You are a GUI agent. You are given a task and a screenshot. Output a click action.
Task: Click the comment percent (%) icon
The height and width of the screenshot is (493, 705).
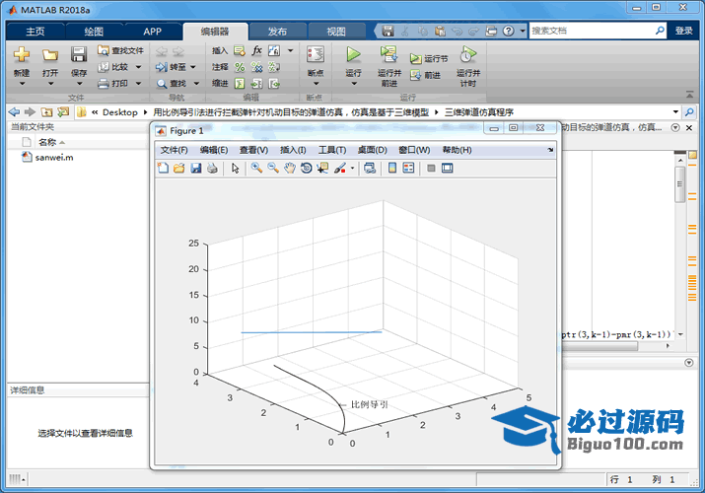pyautogui.click(x=240, y=67)
